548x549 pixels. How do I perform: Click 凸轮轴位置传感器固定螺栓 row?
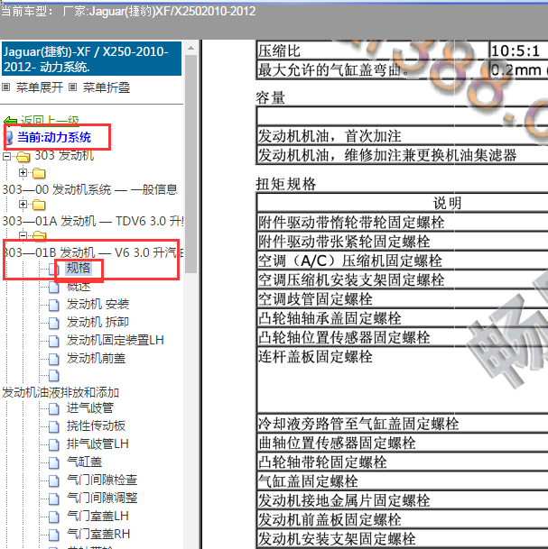403,337
